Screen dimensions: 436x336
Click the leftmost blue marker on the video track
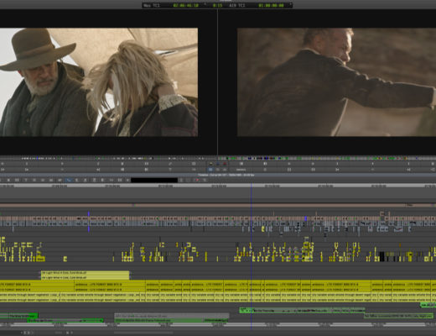89,214
